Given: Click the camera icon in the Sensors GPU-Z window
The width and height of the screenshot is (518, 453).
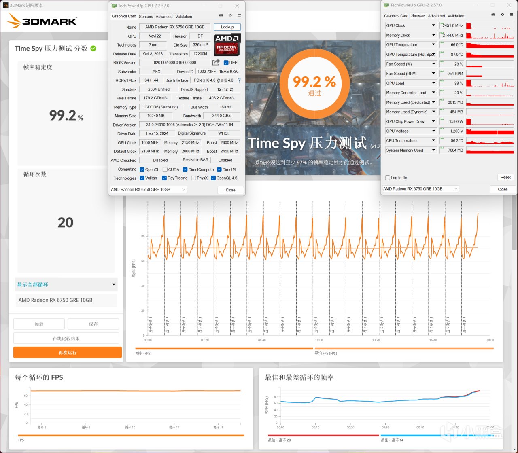Looking at the screenshot, I should pos(493,15).
